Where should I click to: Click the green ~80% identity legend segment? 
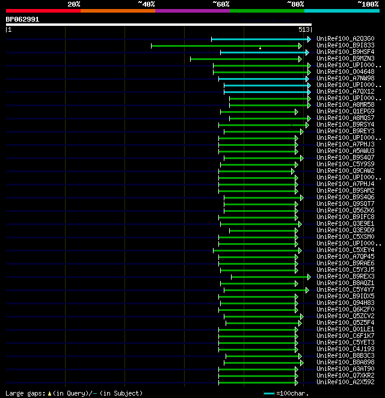[x=267, y=11]
